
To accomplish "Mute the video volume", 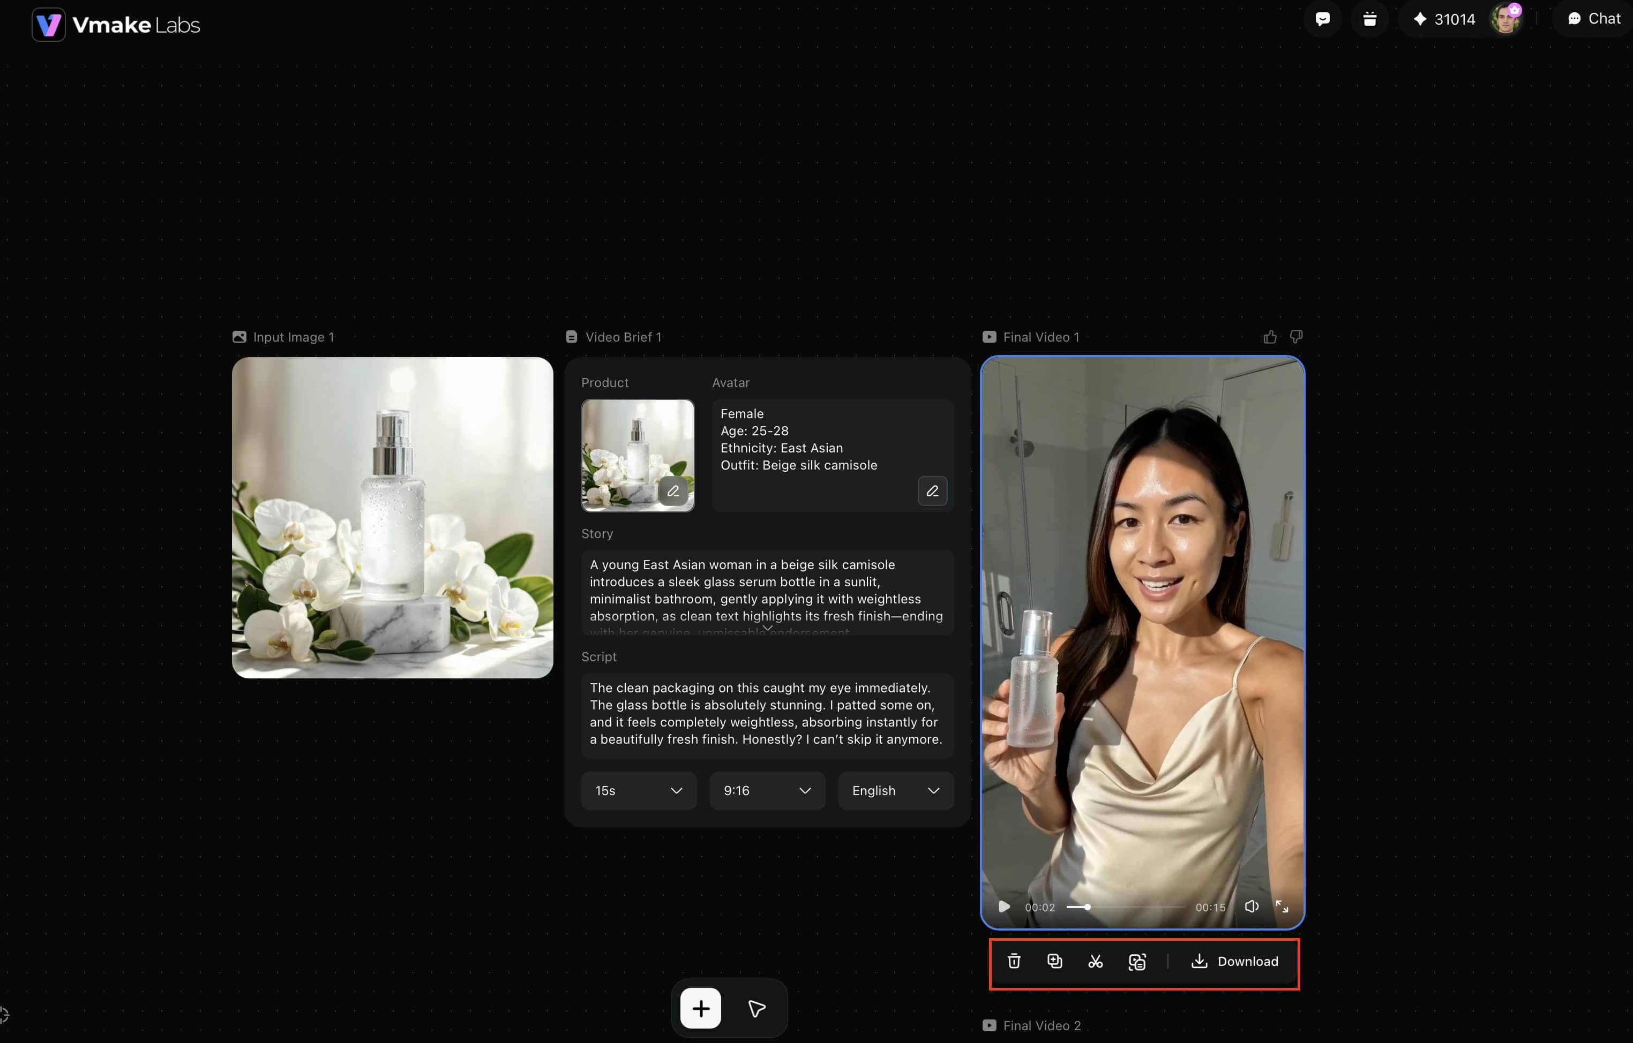I will click(1252, 907).
